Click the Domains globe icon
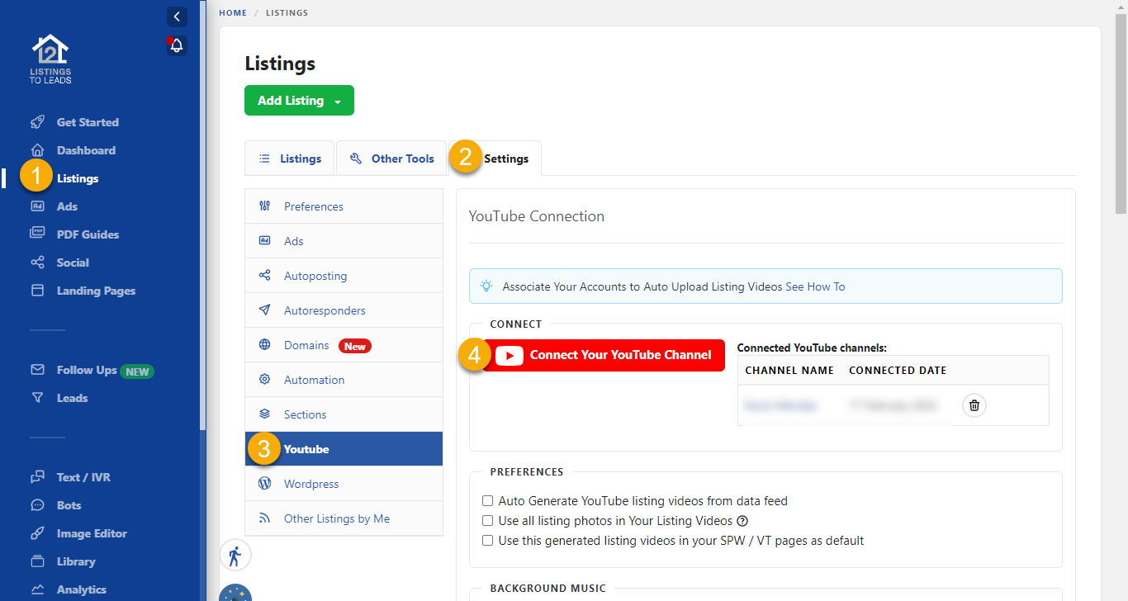1128x601 pixels. tap(264, 345)
